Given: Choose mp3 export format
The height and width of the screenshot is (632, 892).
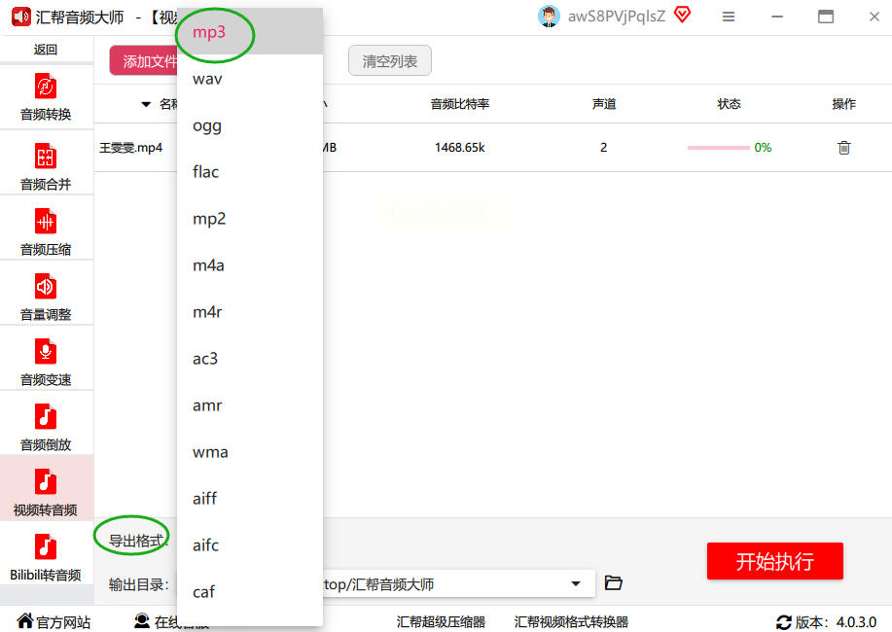Looking at the screenshot, I should [x=250, y=32].
